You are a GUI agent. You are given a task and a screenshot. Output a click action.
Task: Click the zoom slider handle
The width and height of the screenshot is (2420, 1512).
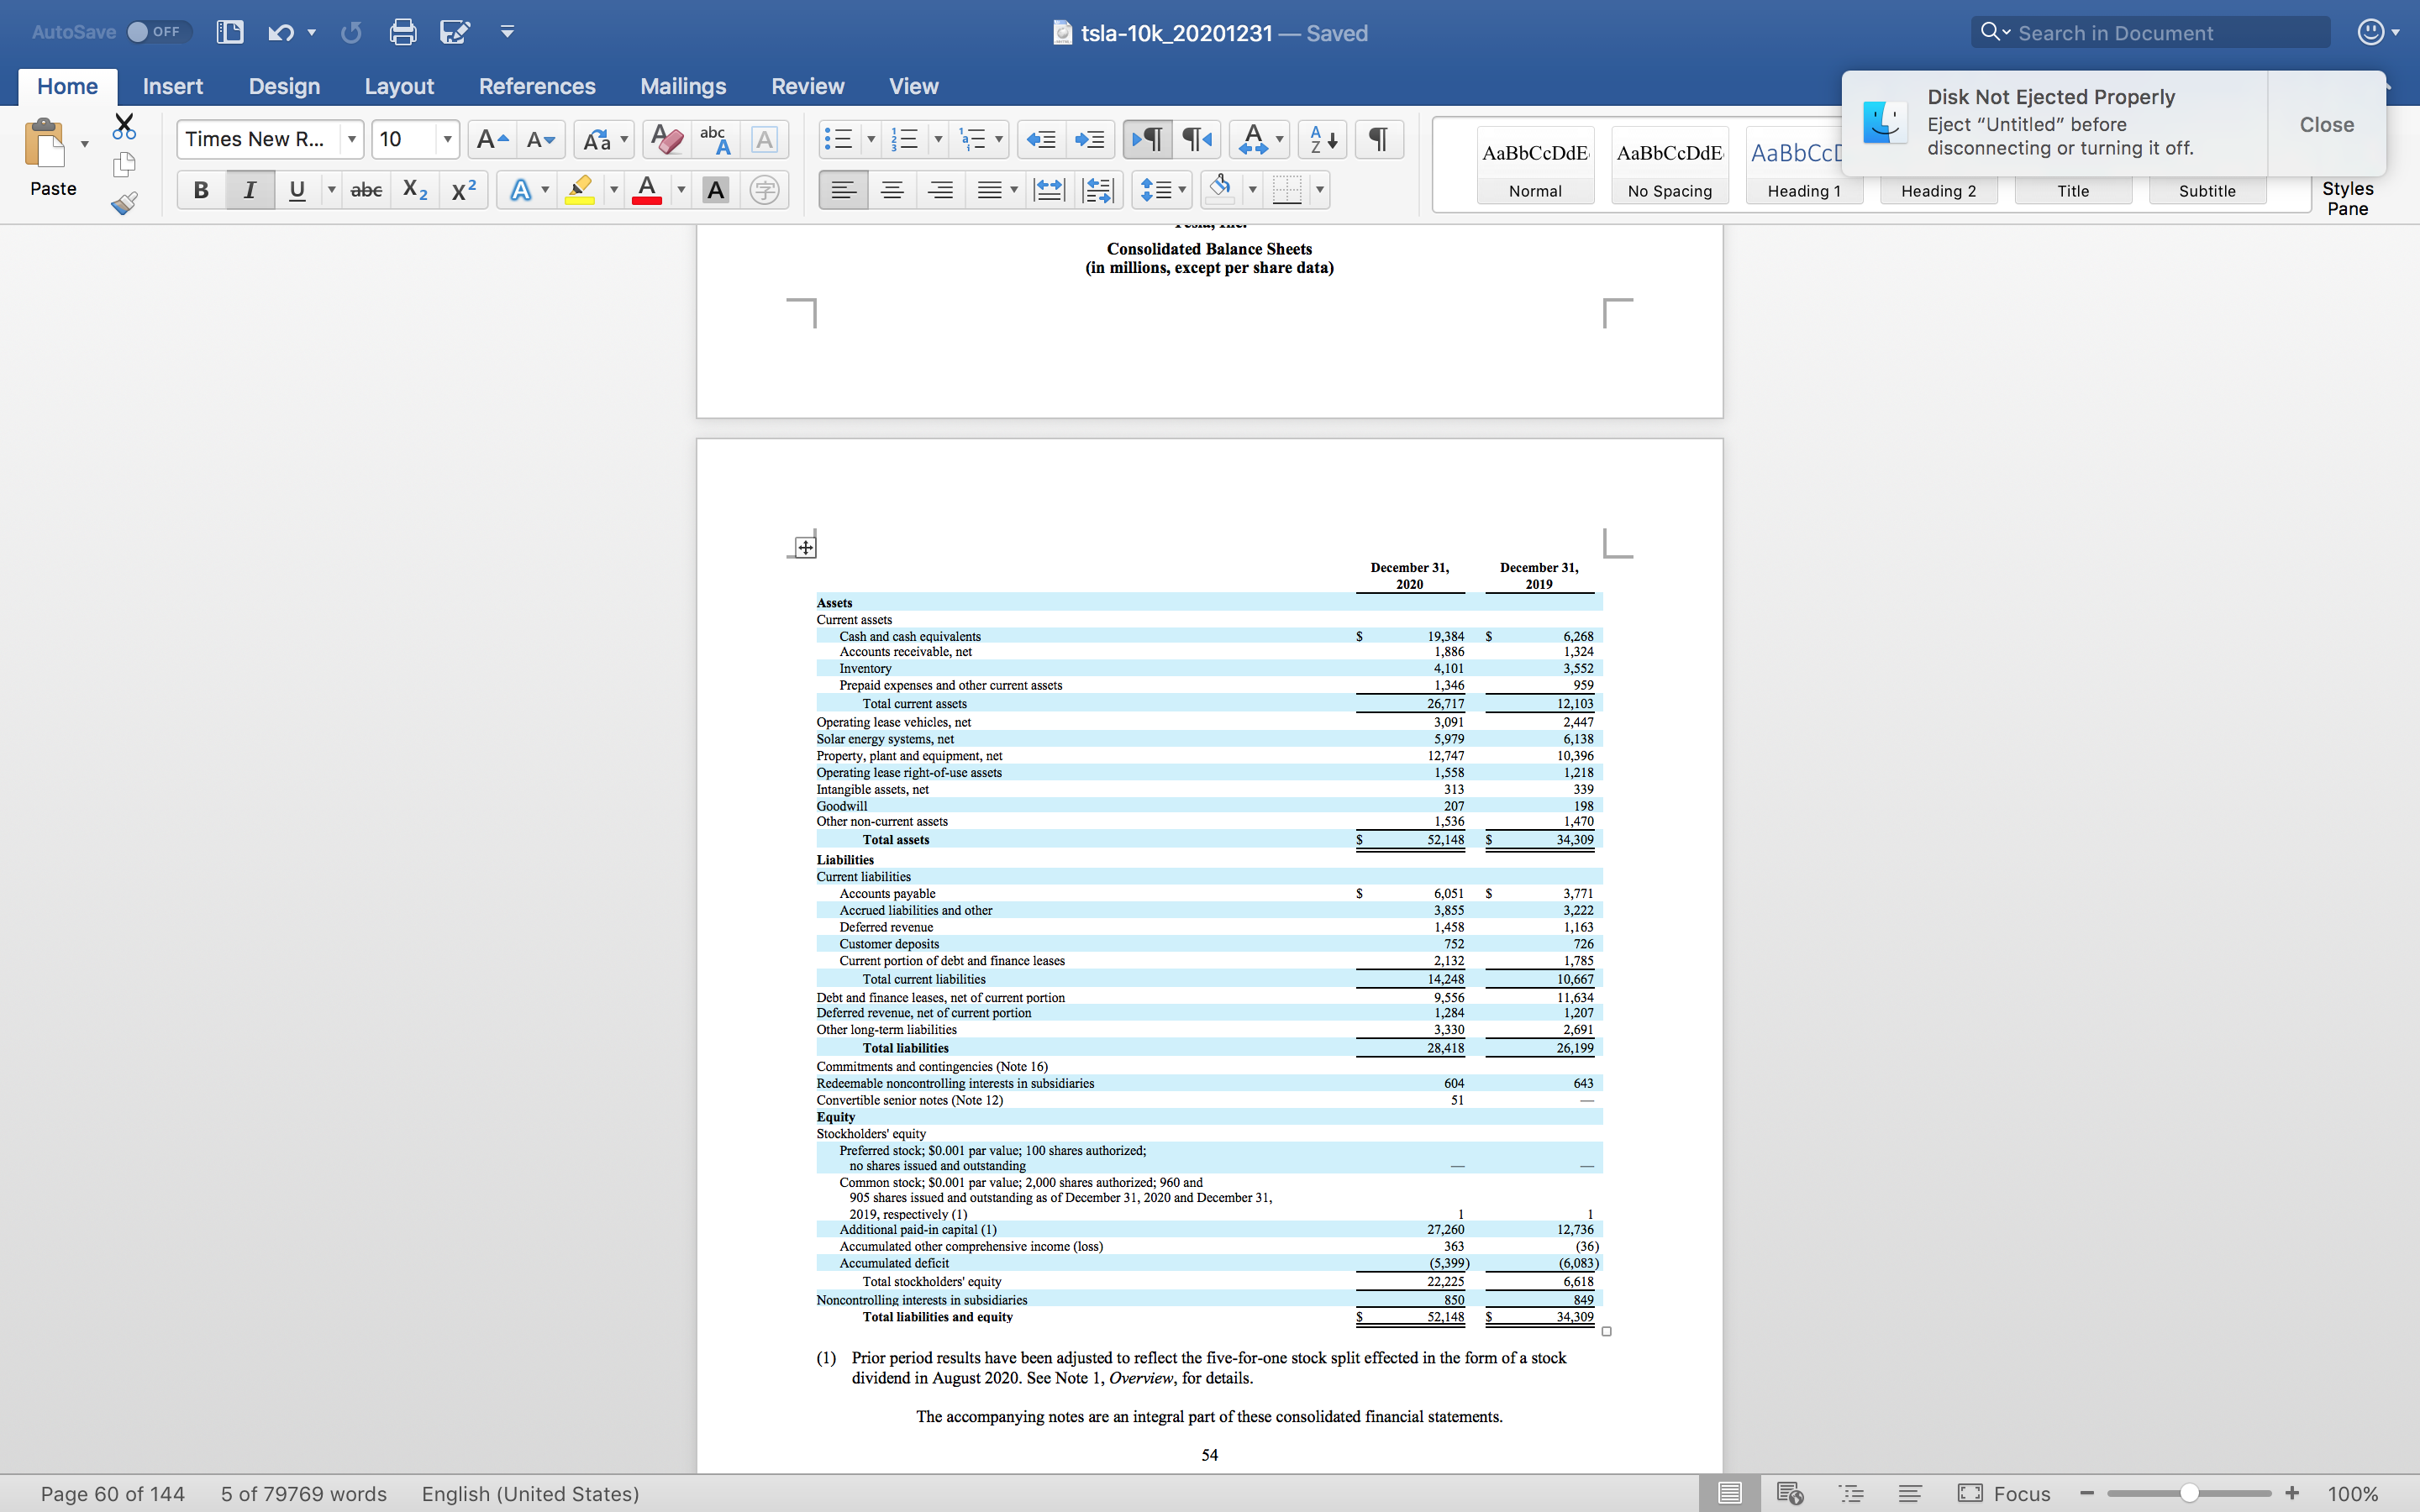2189,1493
